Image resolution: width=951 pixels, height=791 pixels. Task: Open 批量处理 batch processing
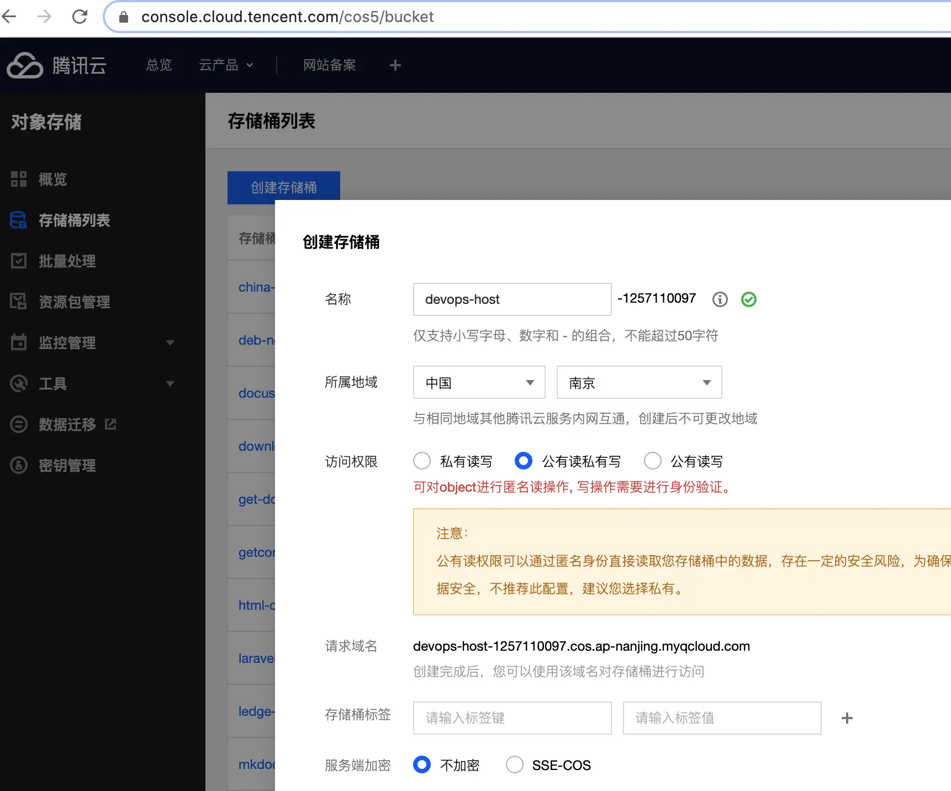(x=67, y=261)
